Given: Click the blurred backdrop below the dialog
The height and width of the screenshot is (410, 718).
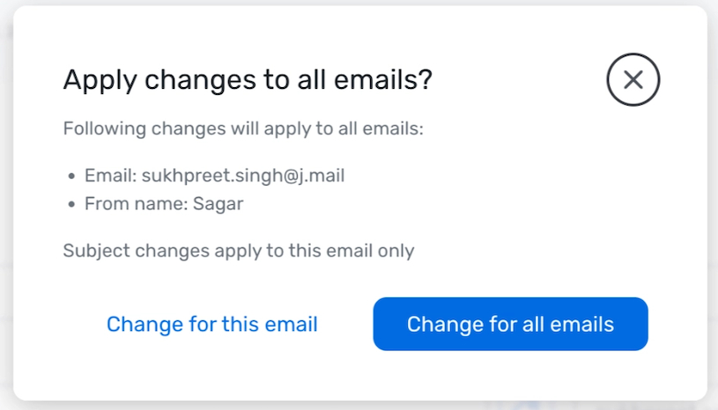Looking at the screenshot, I should tap(359, 406).
